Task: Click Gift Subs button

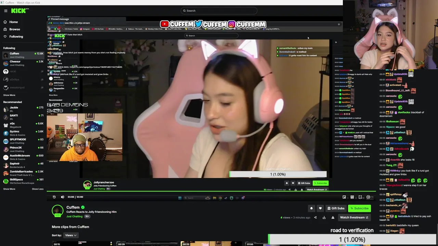Action: tap(336, 208)
